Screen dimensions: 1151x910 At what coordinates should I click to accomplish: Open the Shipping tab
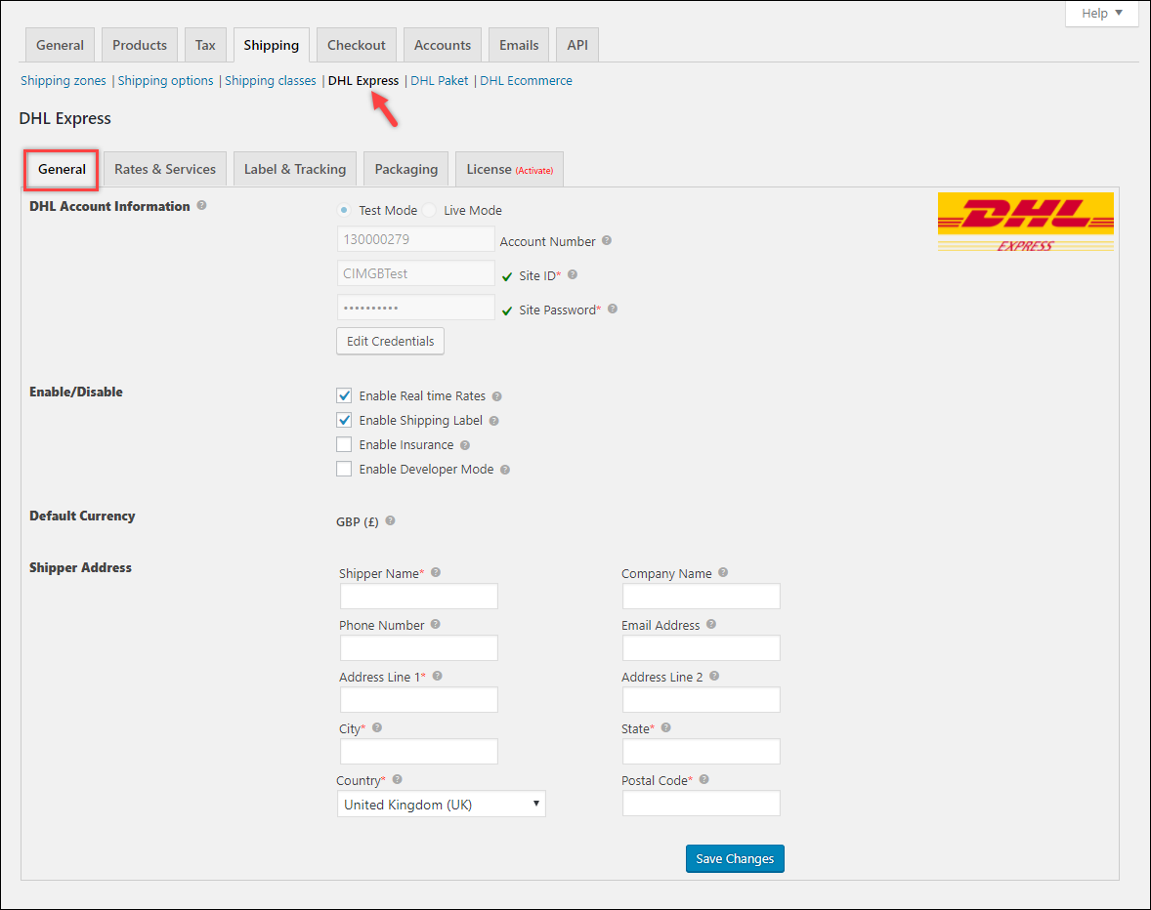[x=272, y=46]
